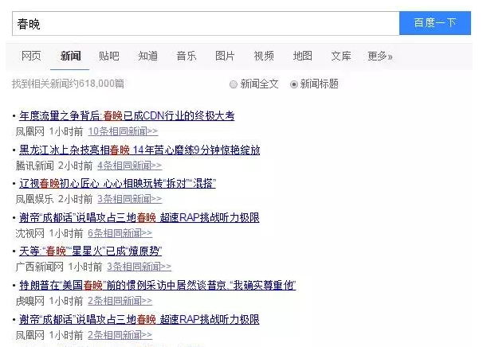This screenshot has height=347, width=483.
Task: Click source text 腾讯新闻 2小时前
Action: tap(54, 166)
